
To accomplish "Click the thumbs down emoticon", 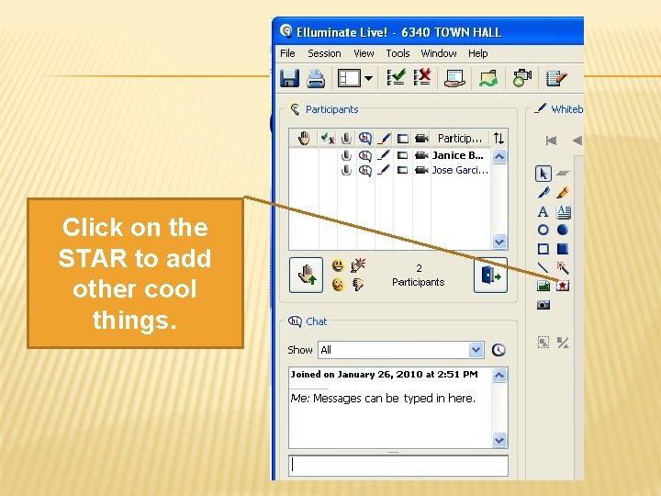I will (358, 285).
